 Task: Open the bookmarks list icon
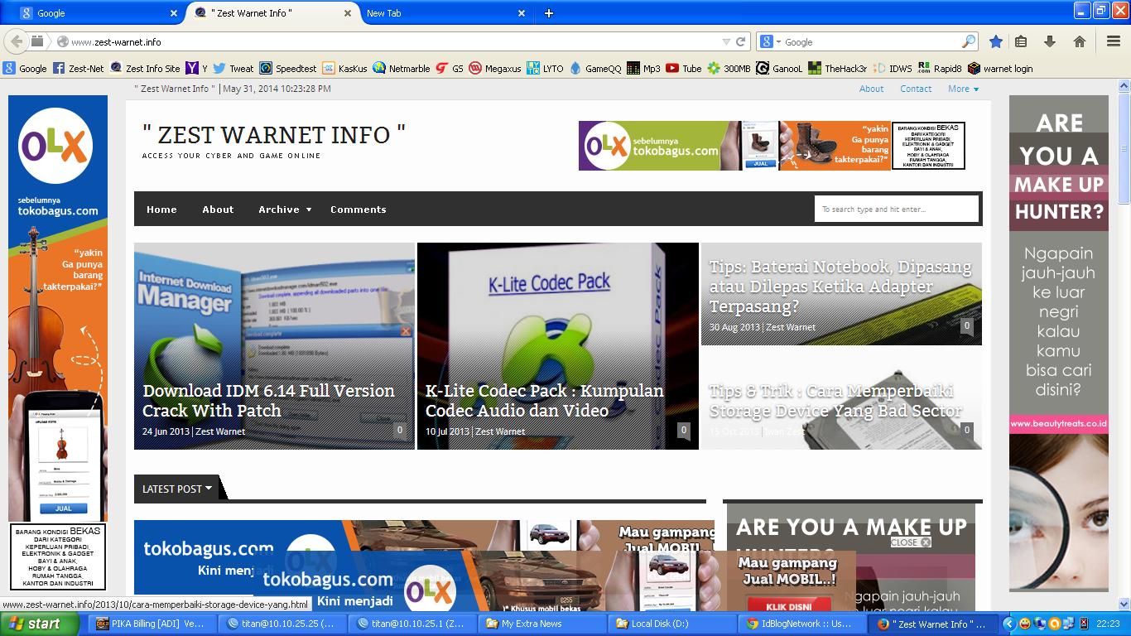1021,41
